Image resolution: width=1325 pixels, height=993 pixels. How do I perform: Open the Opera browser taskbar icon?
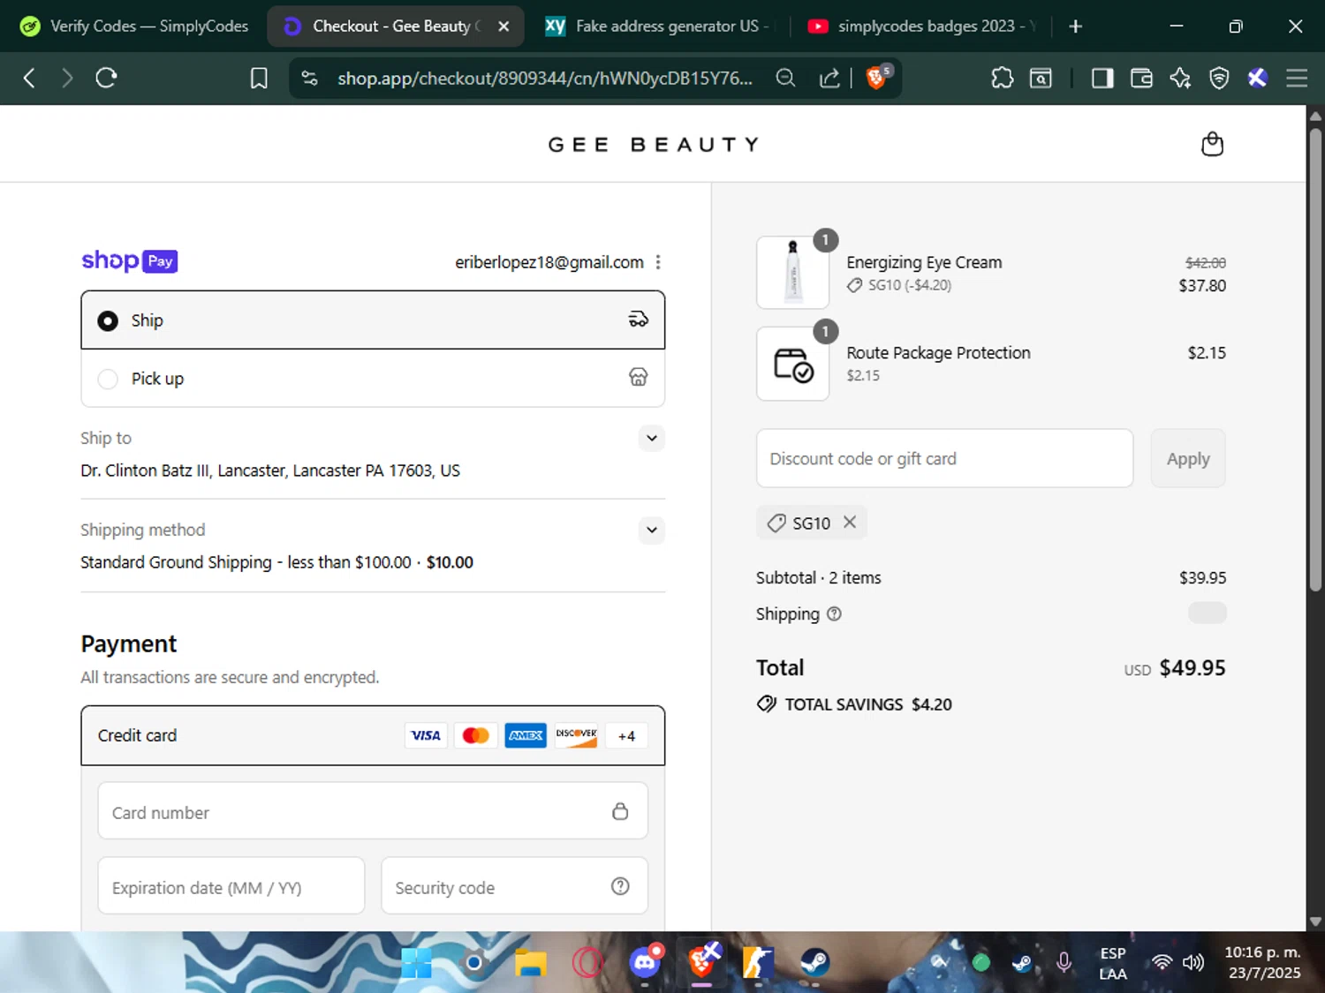tap(587, 962)
